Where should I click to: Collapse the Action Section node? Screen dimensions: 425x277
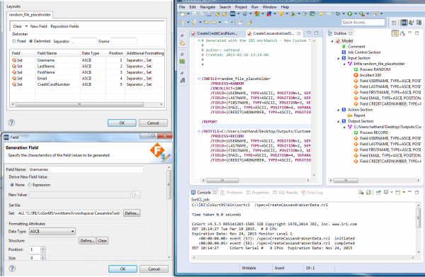[339, 110]
